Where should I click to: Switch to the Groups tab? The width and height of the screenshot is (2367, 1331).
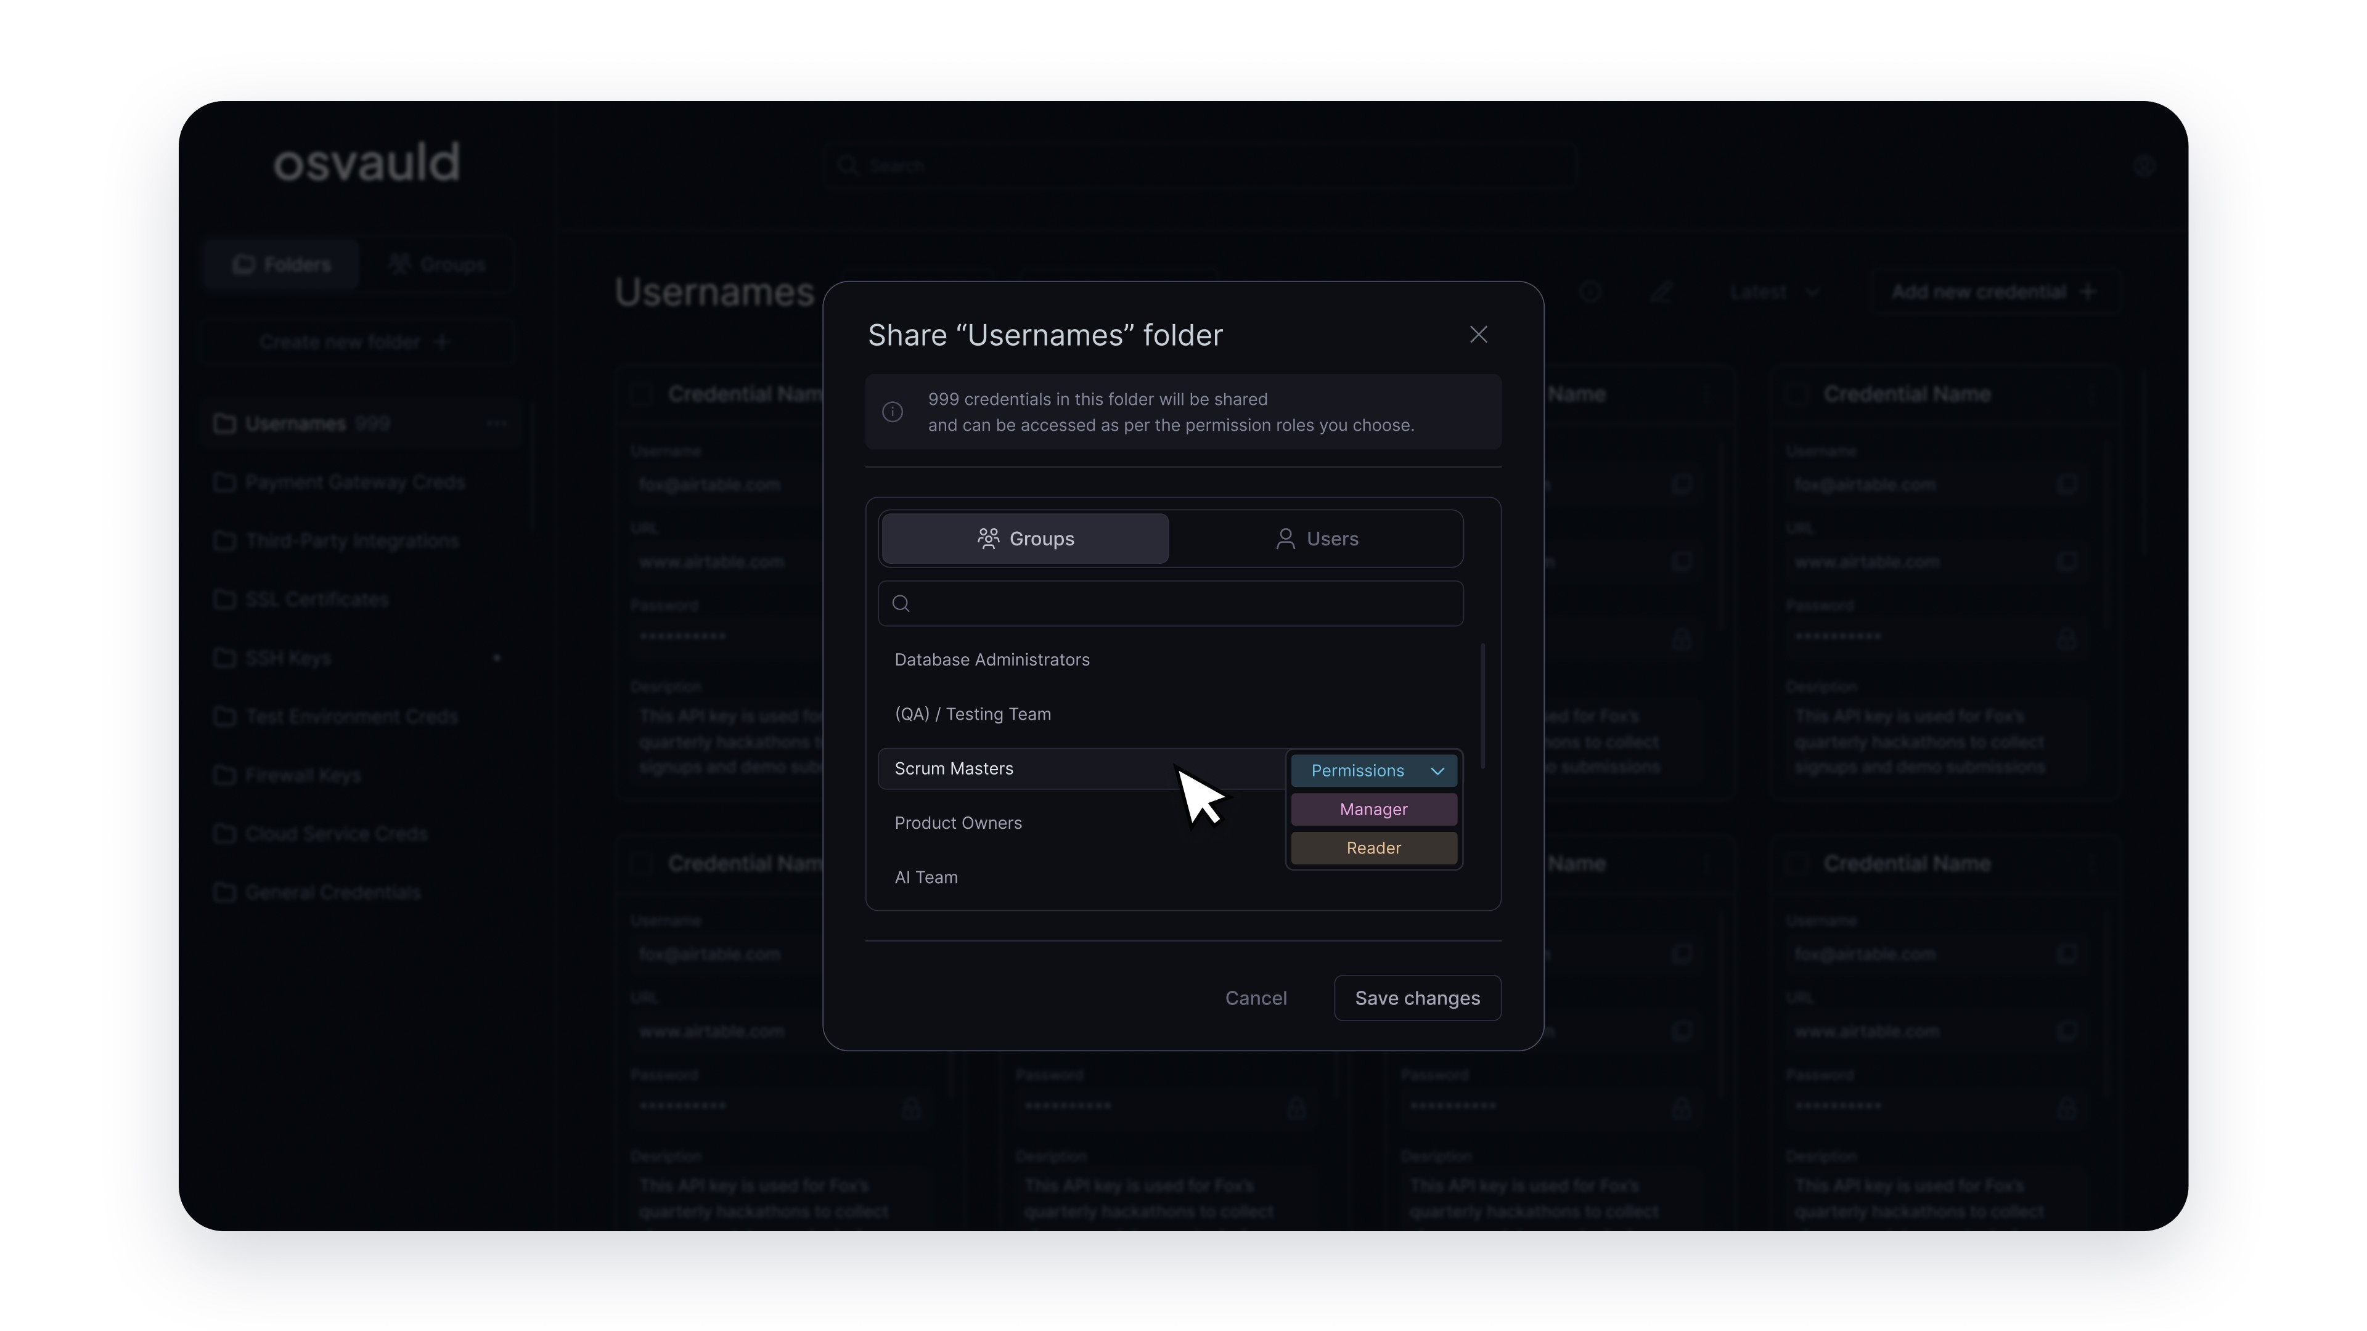tap(1024, 539)
